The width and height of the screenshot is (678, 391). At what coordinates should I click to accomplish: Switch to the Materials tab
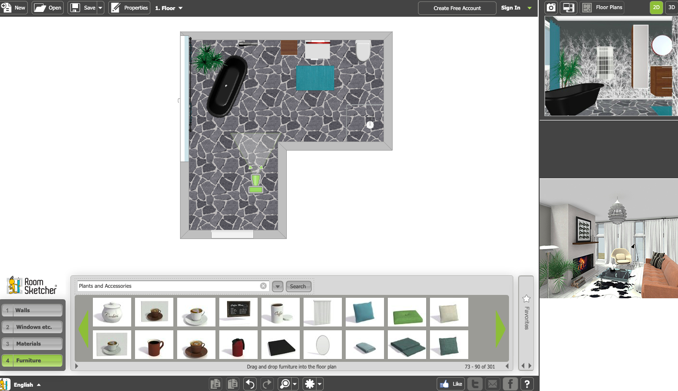(32, 344)
